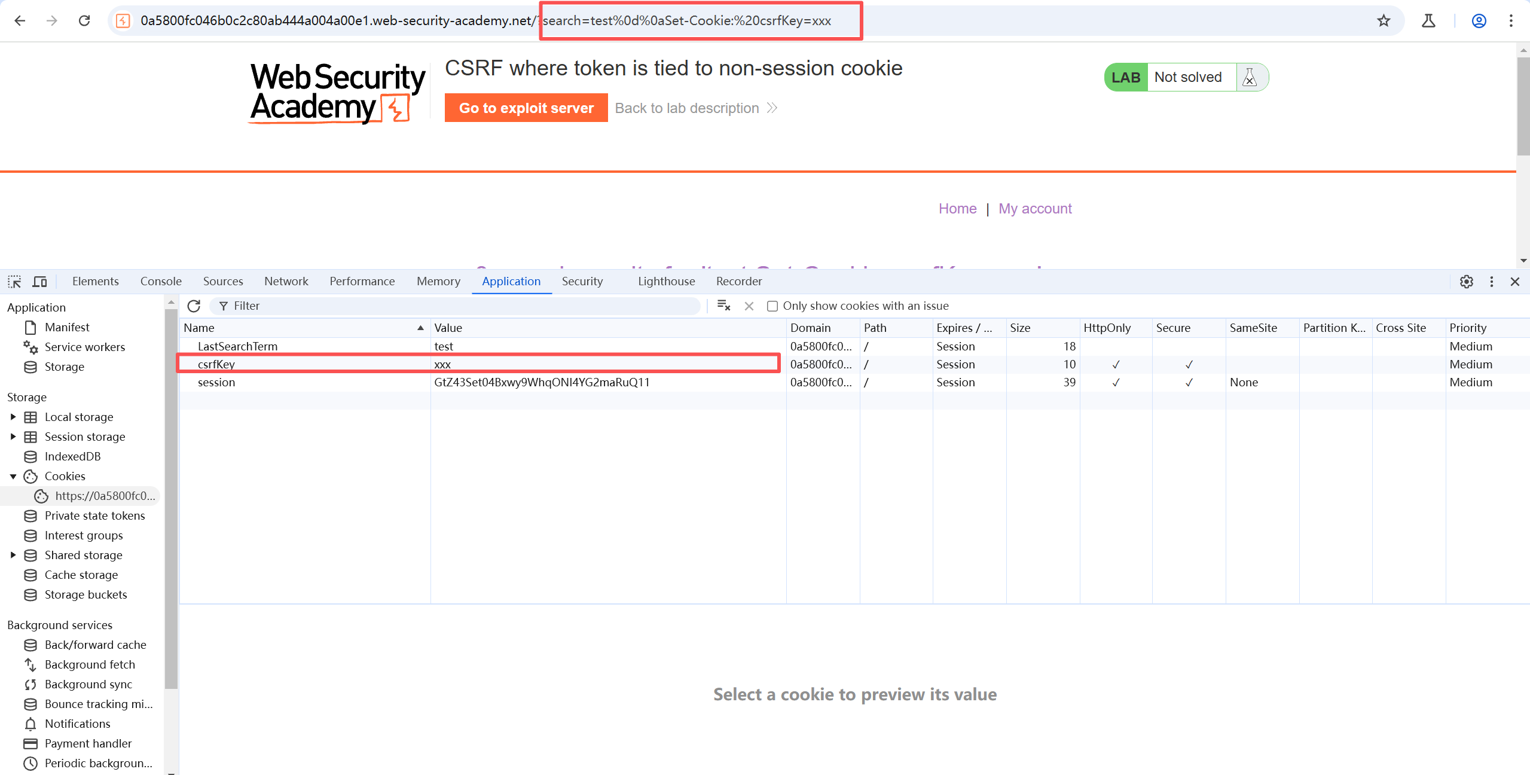The height and width of the screenshot is (775, 1530).
Task: Delete selected cookie with X icon
Action: 749,306
